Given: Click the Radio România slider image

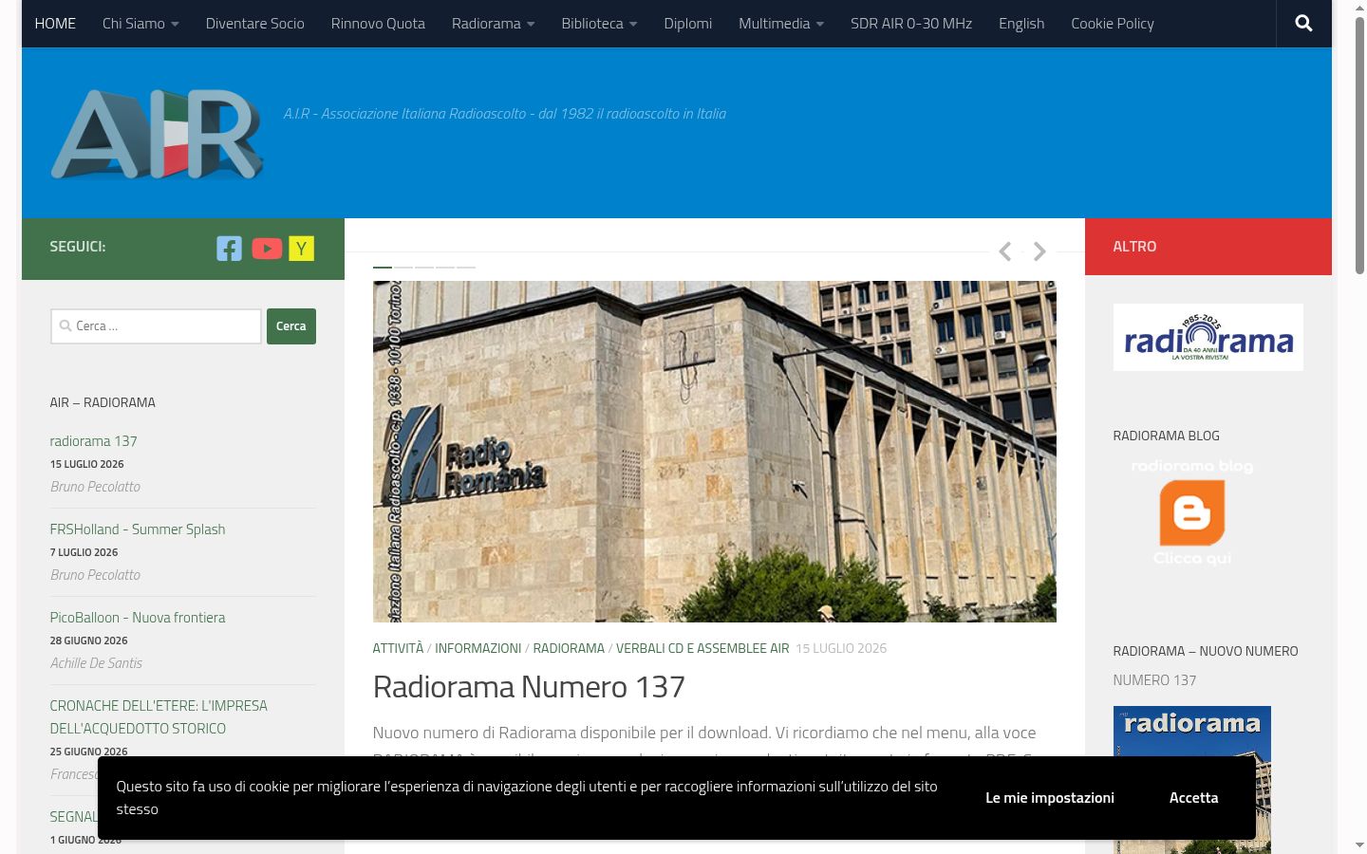Looking at the screenshot, I should pyautogui.click(x=715, y=452).
